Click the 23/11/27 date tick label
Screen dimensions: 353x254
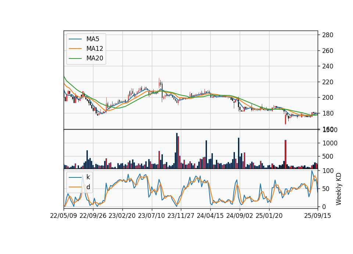click(181, 216)
